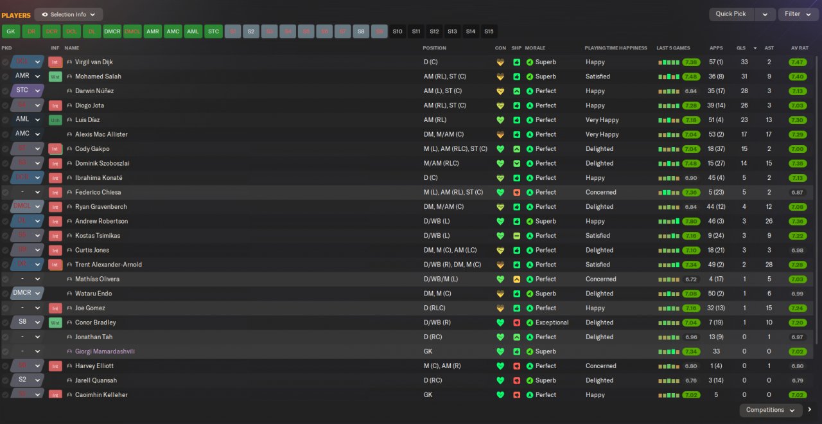
Task: Open the AMC position dropdown for Alexis Mac Allister
Action: point(27,134)
